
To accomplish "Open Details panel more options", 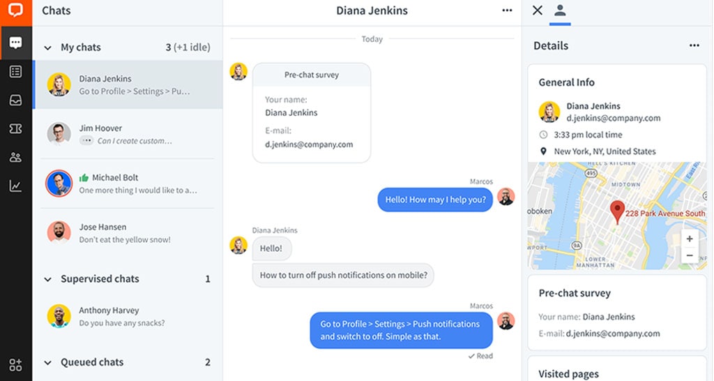I will tap(694, 45).
